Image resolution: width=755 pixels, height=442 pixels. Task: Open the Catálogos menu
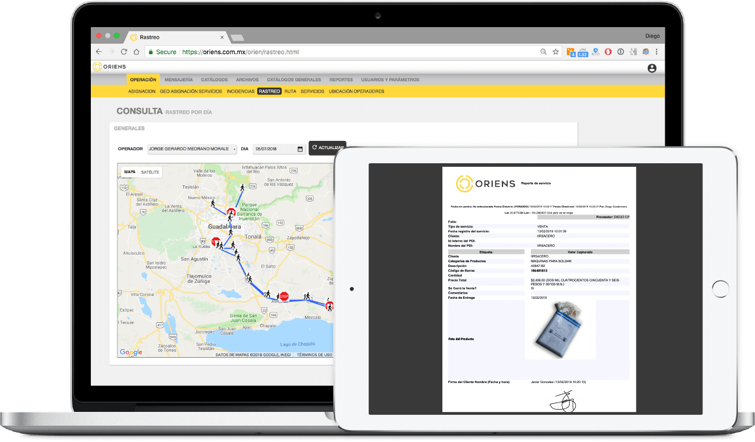[214, 80]
